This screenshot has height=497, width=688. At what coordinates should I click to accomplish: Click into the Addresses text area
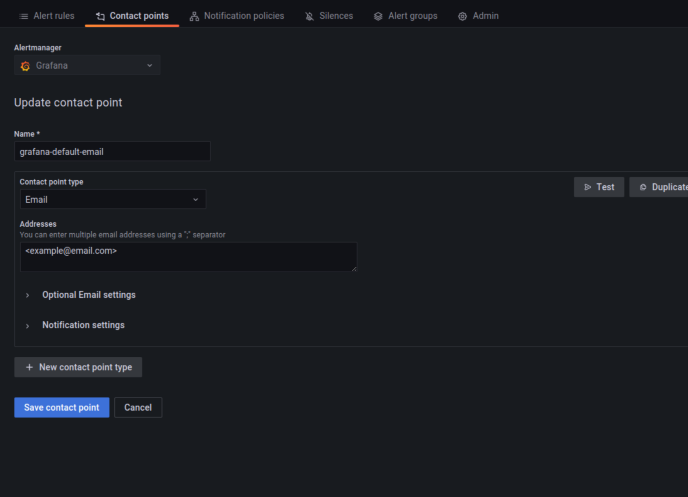[188, 257]
